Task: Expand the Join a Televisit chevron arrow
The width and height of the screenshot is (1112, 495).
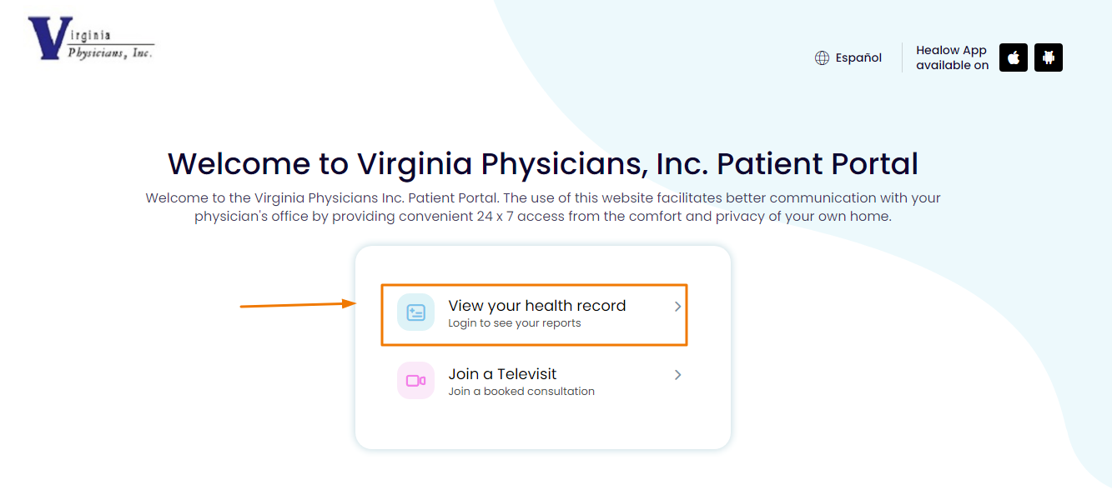Action: pyautogui.click(x=677, y=374)
